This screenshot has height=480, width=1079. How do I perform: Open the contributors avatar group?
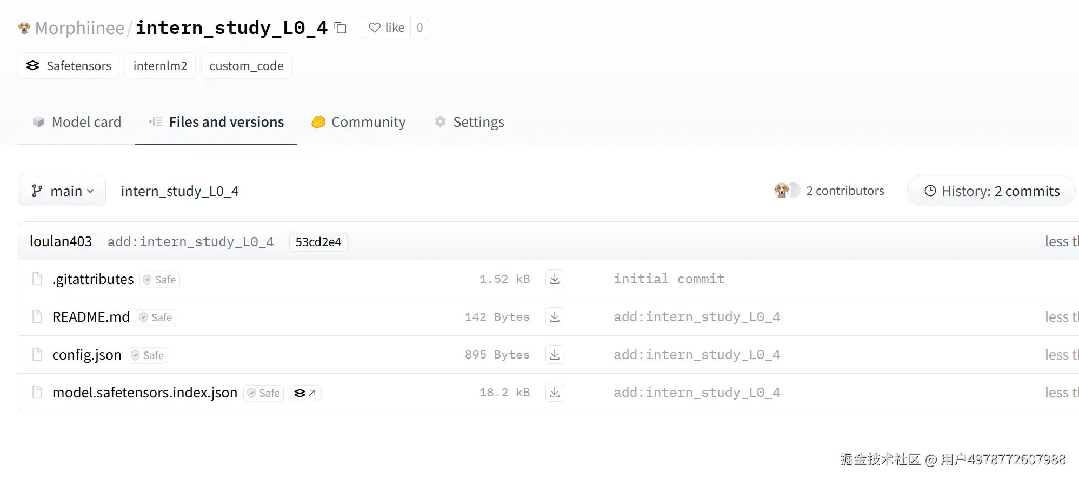tap(787, 191)
